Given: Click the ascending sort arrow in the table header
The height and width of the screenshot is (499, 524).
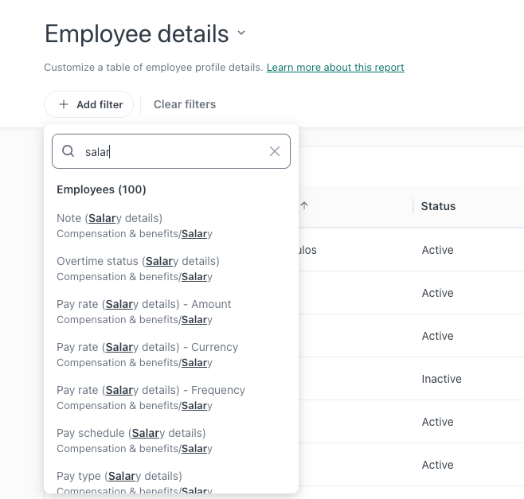Looking at the screenshot, I should click(304, 205).
